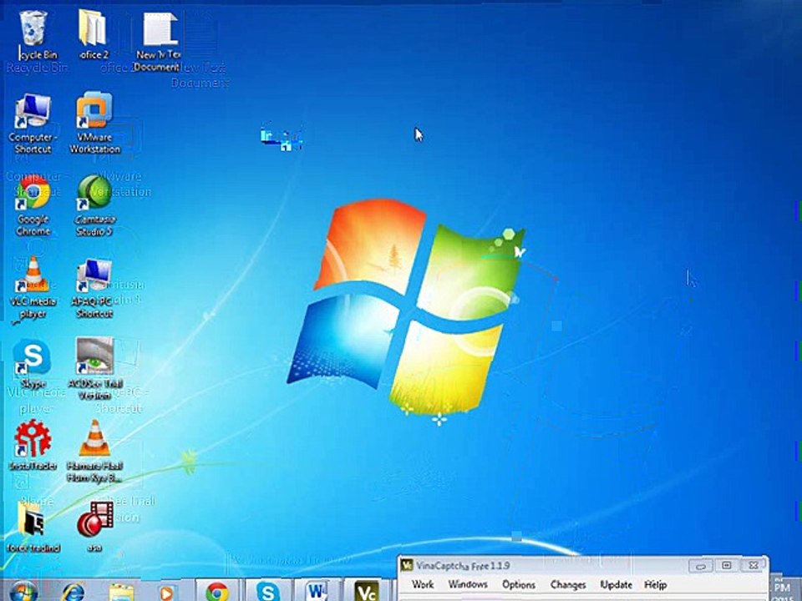
Task: Switch to VinaCaptcha taskbar button
Action: tap(367, 591)
